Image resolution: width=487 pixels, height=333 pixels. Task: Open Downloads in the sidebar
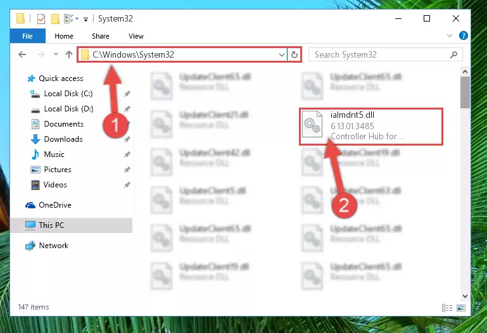(x=63, y=139)
